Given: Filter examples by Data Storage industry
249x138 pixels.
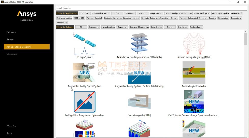Looking at the screenshot, I should click(x=157, y=27).
